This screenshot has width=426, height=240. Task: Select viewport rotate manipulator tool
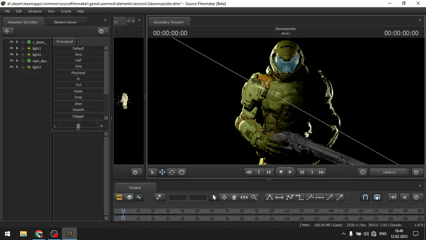[172, 172]
